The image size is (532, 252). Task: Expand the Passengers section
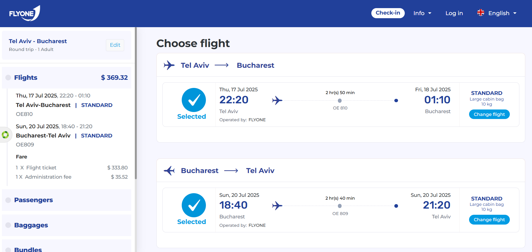(x=33, y=200)
